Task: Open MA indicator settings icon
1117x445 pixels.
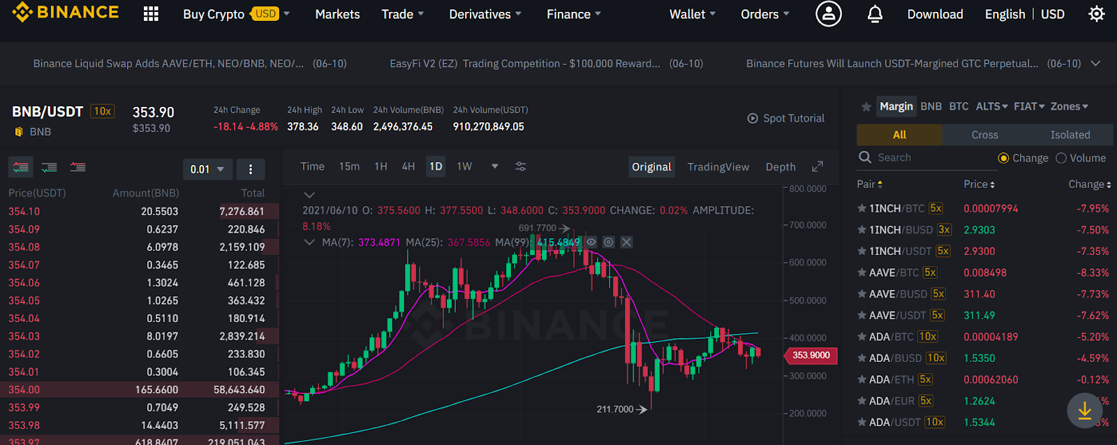Action: [609, 242]
